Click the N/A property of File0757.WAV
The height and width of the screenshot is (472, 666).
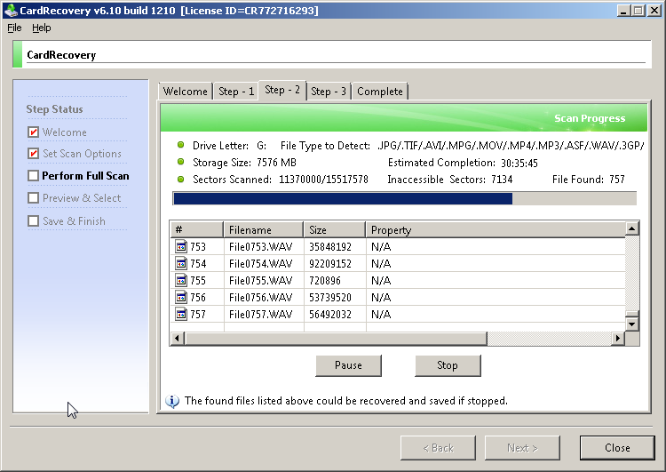[x=381, y=315]
